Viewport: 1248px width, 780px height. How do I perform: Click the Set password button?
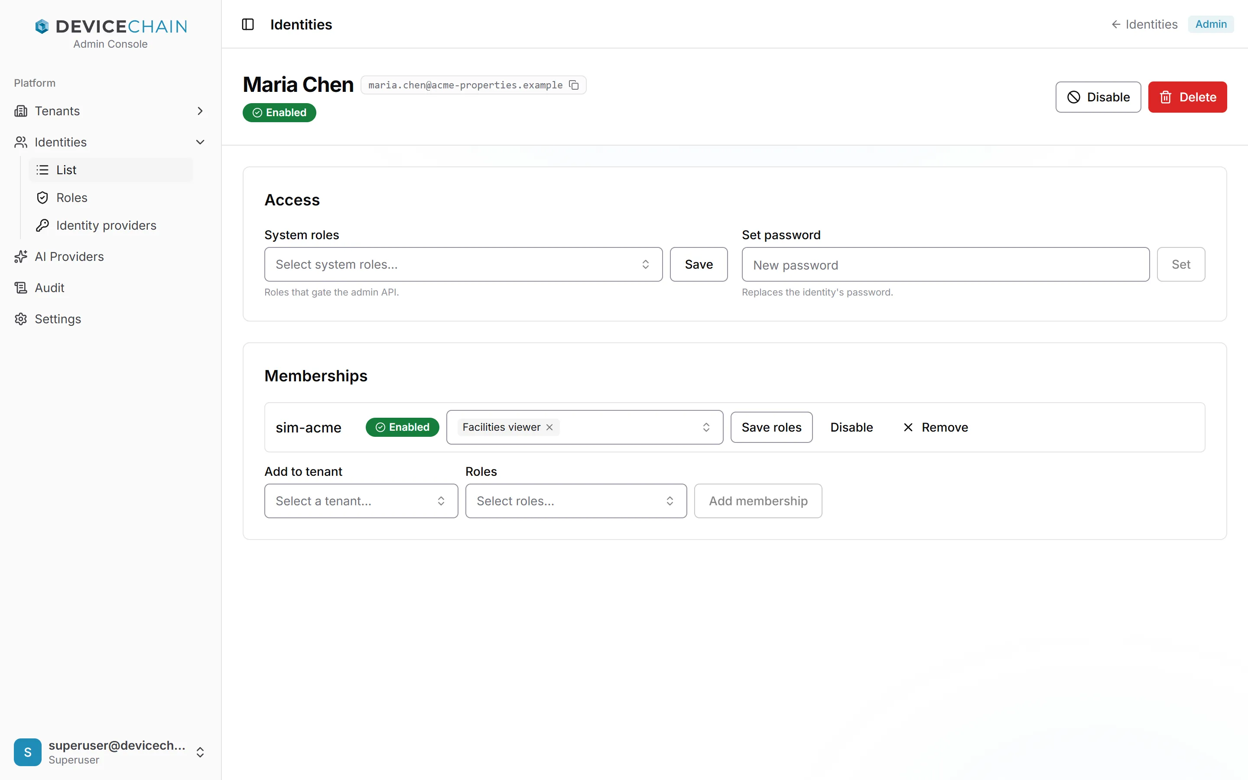1180,264
